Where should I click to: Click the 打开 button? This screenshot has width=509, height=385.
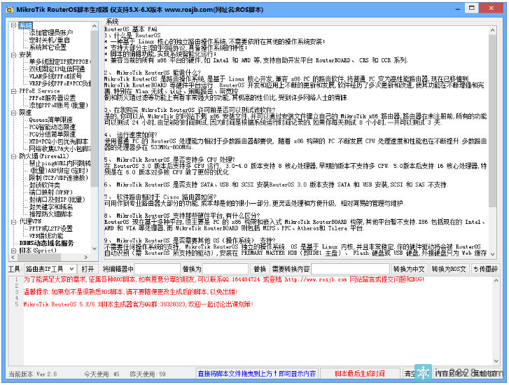(88, 269)
